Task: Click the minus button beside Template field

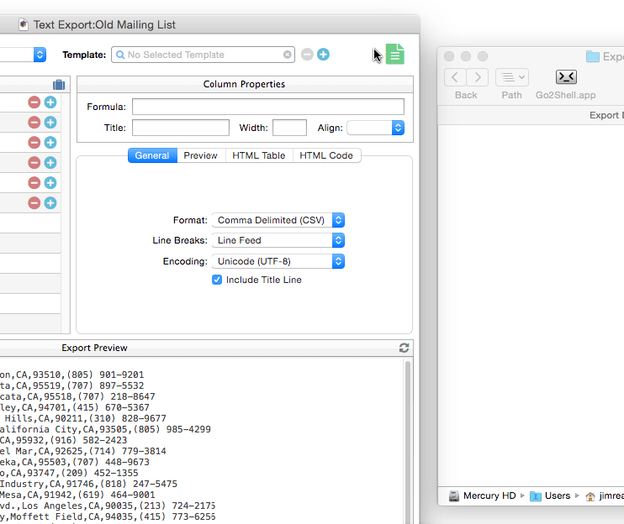Action: point(307,55)
